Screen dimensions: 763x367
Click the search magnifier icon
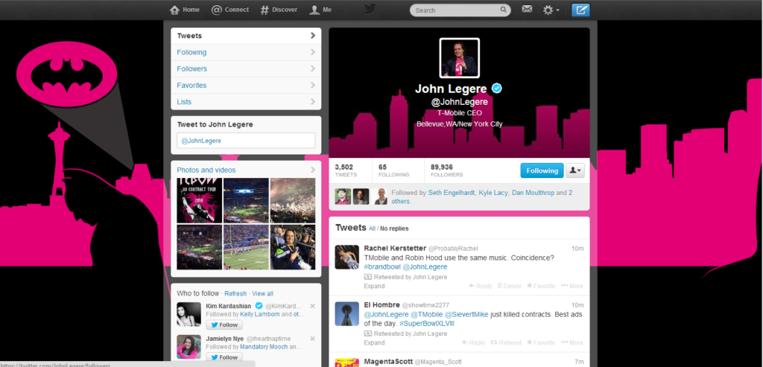point(504,10)
